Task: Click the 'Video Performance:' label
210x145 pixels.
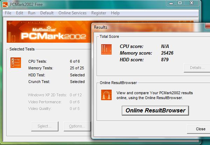Action: (45, 102)
